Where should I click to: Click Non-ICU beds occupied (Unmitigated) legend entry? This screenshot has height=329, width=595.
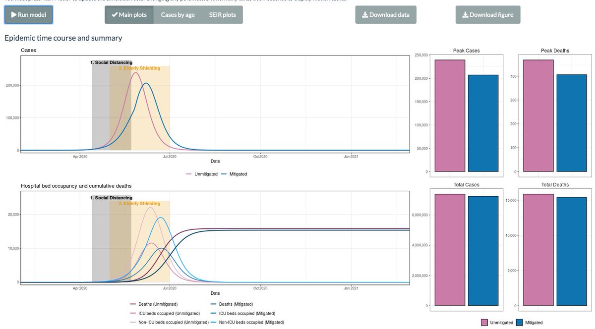[170, 322]
